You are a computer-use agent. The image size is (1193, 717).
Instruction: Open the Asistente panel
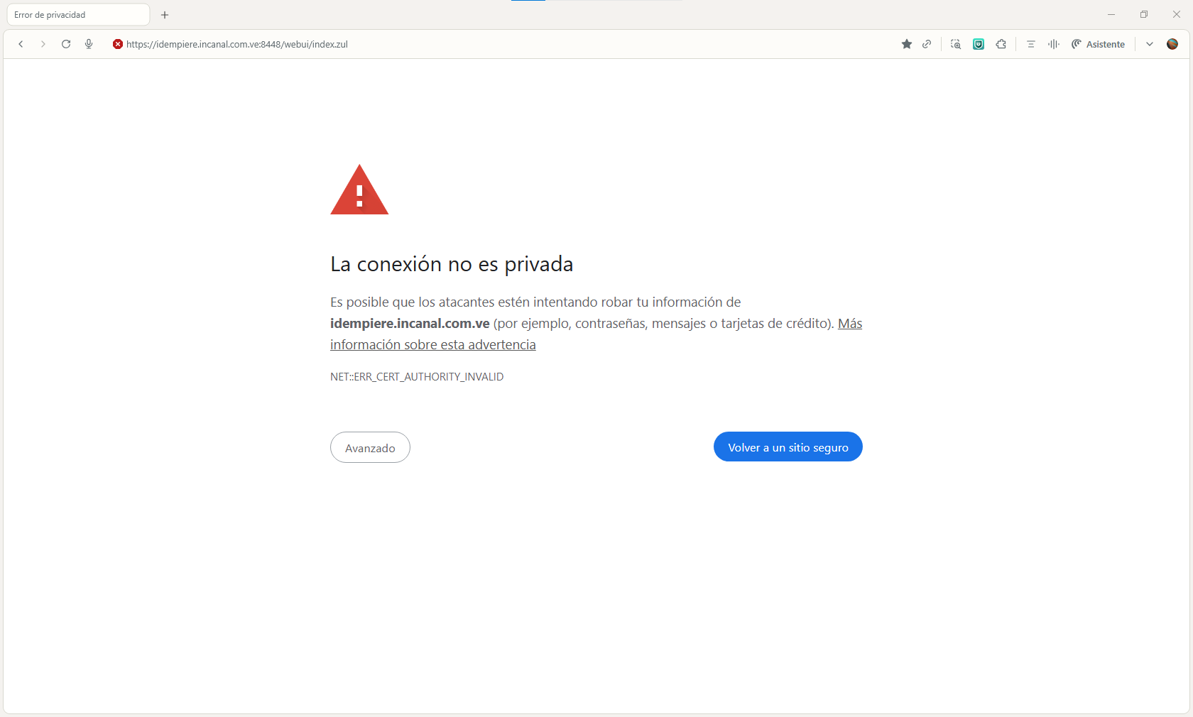pos(1098,44)
